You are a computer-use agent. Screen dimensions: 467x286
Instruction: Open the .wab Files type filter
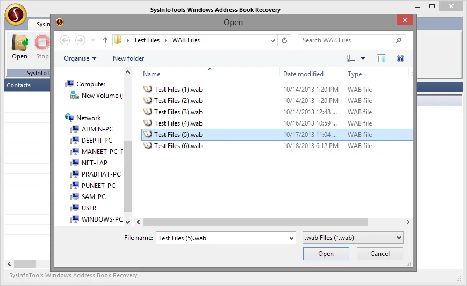[353, 238]
